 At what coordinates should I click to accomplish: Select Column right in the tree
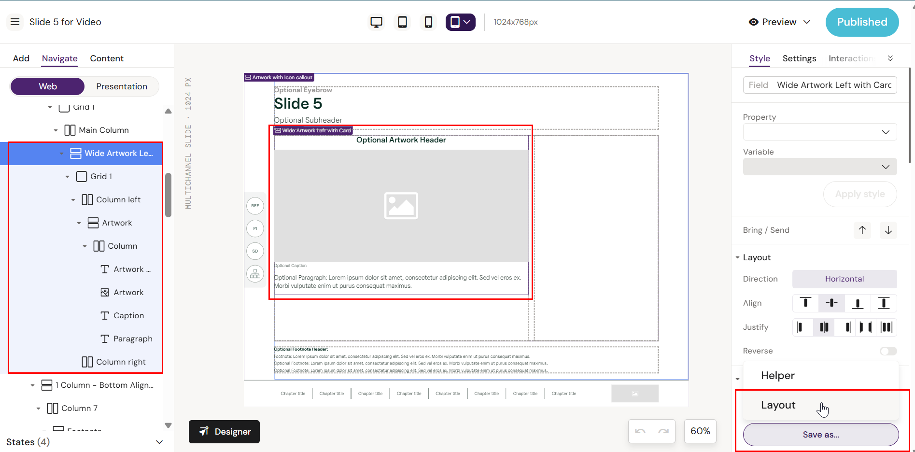point(121,362)
